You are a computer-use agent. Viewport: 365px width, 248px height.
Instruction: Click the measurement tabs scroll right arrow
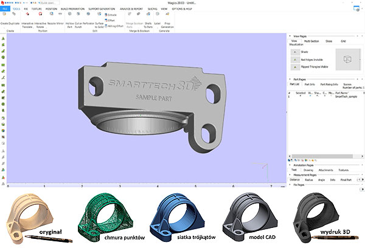363,179
